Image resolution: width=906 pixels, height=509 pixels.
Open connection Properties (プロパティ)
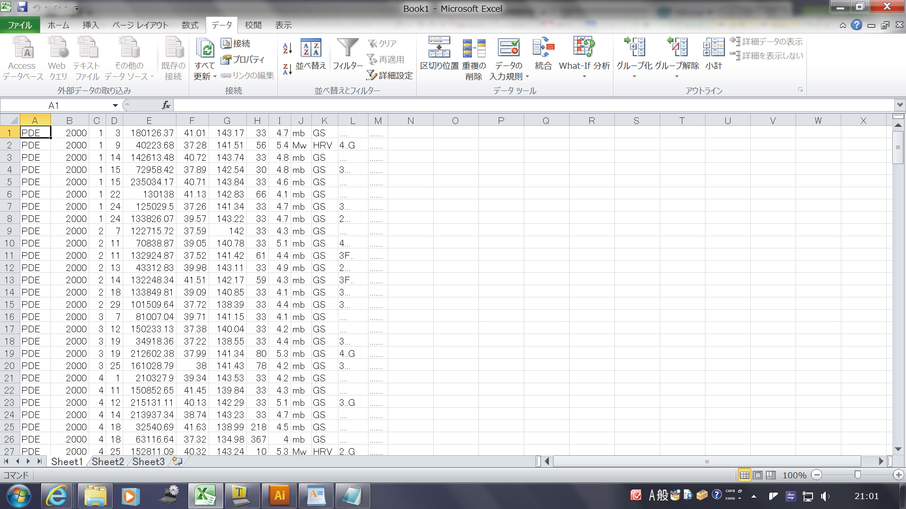(x=243, y=59)
